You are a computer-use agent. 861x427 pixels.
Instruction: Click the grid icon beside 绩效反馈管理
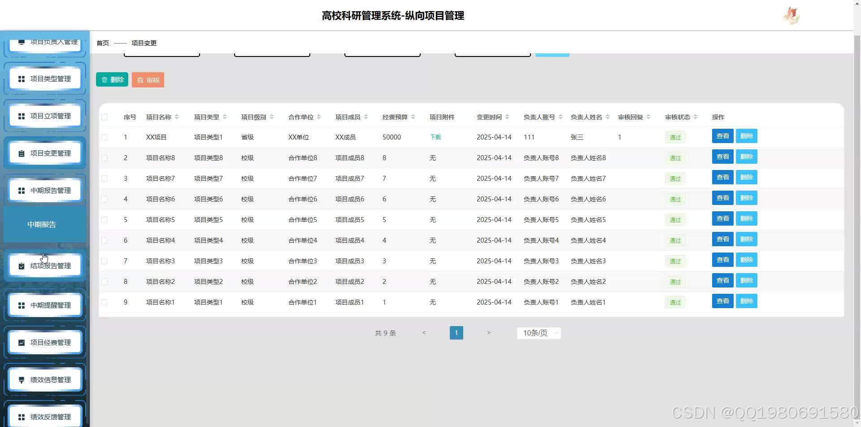[21, 417]
